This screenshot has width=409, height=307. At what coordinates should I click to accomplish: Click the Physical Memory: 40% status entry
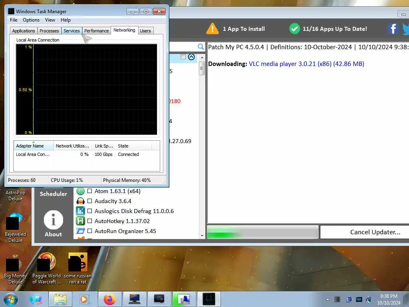tap(127, 180)
